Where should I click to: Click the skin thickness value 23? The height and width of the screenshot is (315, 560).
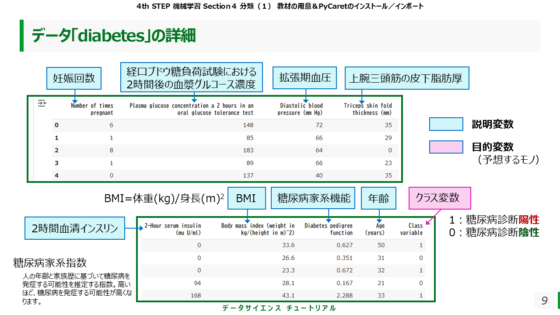(x=388, y=163)
